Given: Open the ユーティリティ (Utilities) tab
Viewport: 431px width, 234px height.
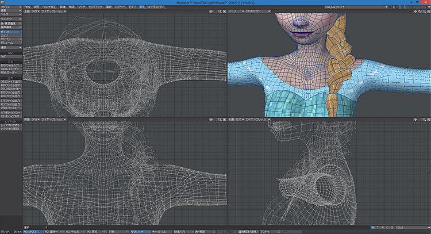Looking at the screenshot, I should [x=156, y=7].
